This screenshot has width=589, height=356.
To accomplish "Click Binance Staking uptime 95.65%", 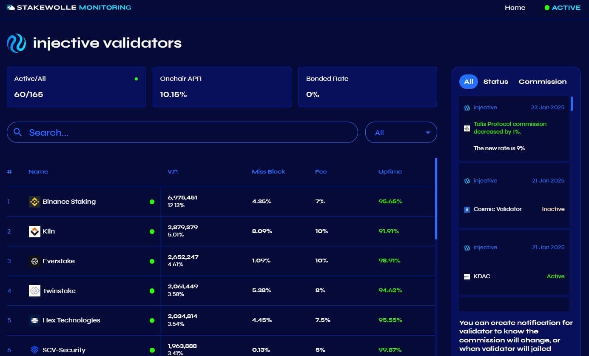I will 390,202.
